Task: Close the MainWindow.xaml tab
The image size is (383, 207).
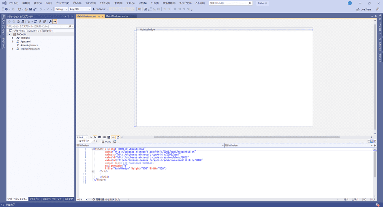Action: tap(103, 17)
